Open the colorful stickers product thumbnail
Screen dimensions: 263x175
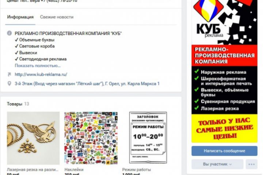91,138
